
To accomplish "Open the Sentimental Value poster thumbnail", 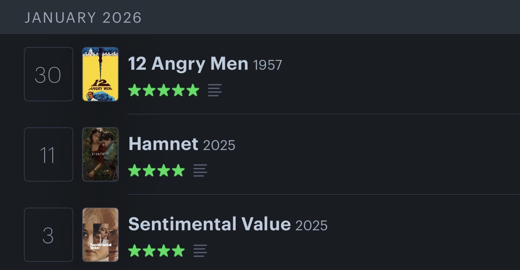I will (100, 235).
